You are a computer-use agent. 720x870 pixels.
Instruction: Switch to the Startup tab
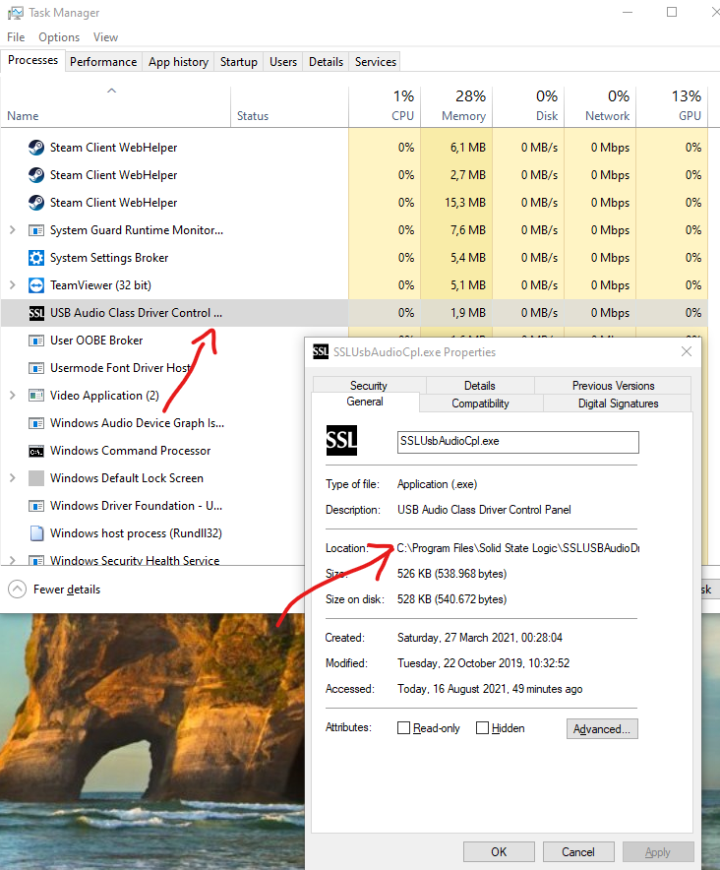pyautogui.click(x=238, y=62)
